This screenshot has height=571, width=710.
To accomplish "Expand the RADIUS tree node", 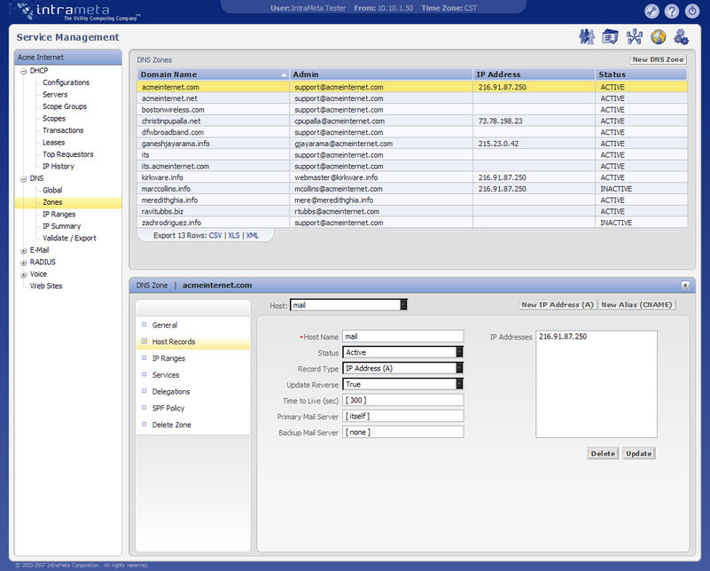I will point(24,262).
